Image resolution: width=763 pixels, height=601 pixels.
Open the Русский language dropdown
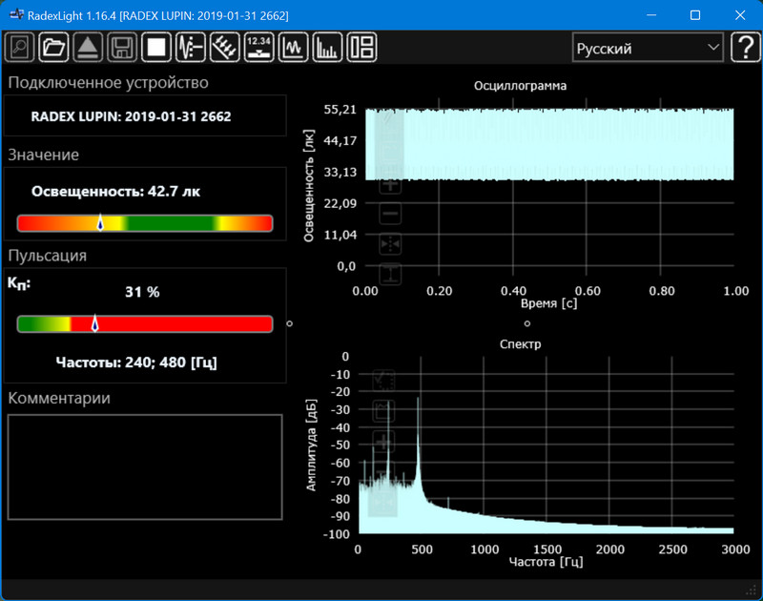[x=647, y=48]
